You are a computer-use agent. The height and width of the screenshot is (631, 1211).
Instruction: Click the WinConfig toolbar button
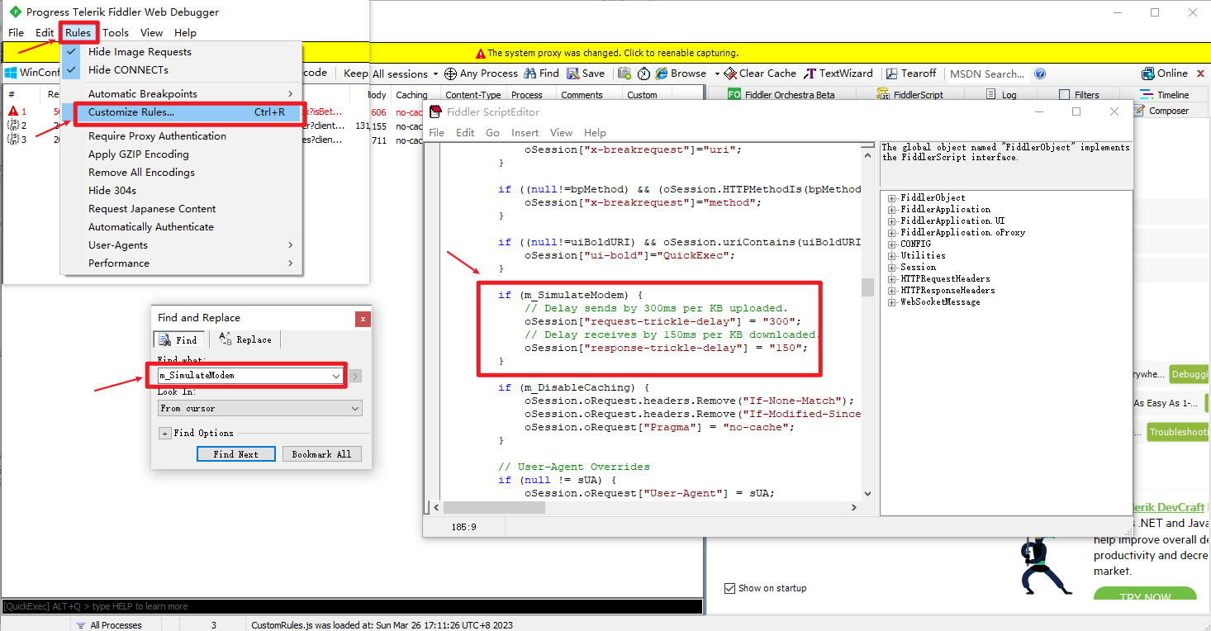pyautogui.click(x=31, y=73)
